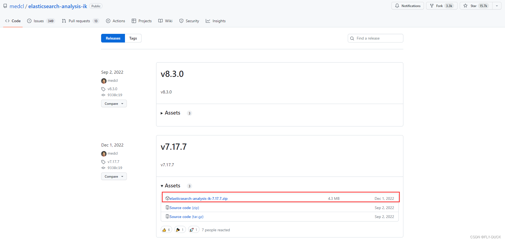Switch to Tags view

pos(133,38)
